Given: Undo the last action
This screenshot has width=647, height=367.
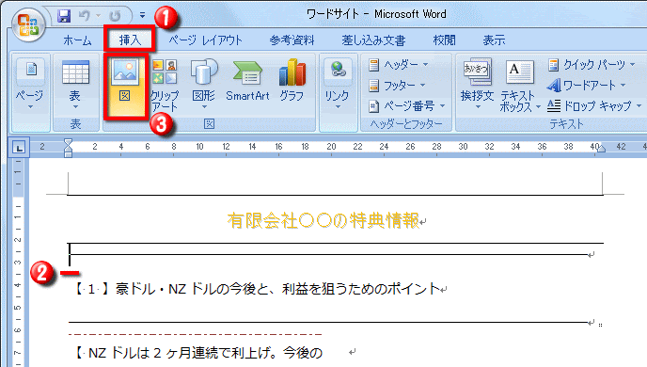Looking at the screenshot, I should tap(85, 16).
